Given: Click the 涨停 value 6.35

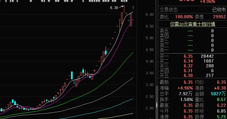Looking at the screenshot, I should (188, 117).
